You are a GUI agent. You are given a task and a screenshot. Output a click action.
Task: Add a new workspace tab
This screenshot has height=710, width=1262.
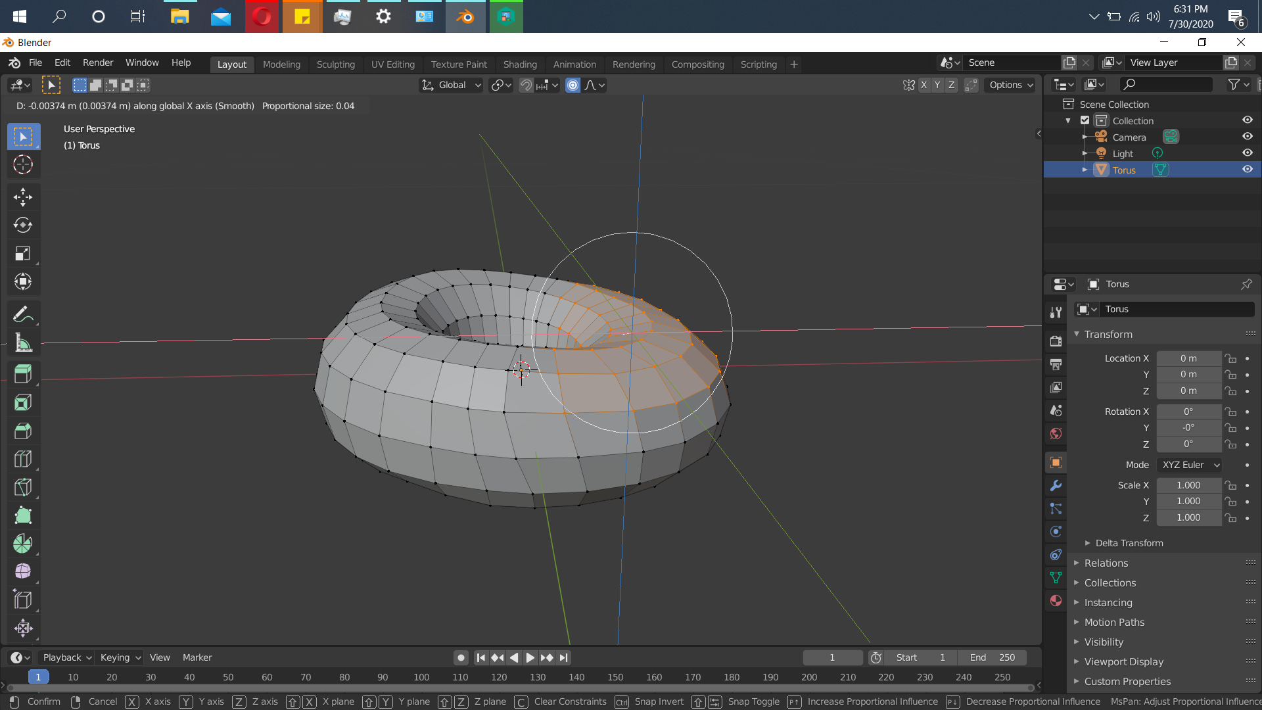pyautogui.click(x=793, y=64)
